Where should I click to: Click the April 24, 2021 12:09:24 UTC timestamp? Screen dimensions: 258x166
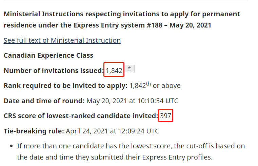(112, 131)
